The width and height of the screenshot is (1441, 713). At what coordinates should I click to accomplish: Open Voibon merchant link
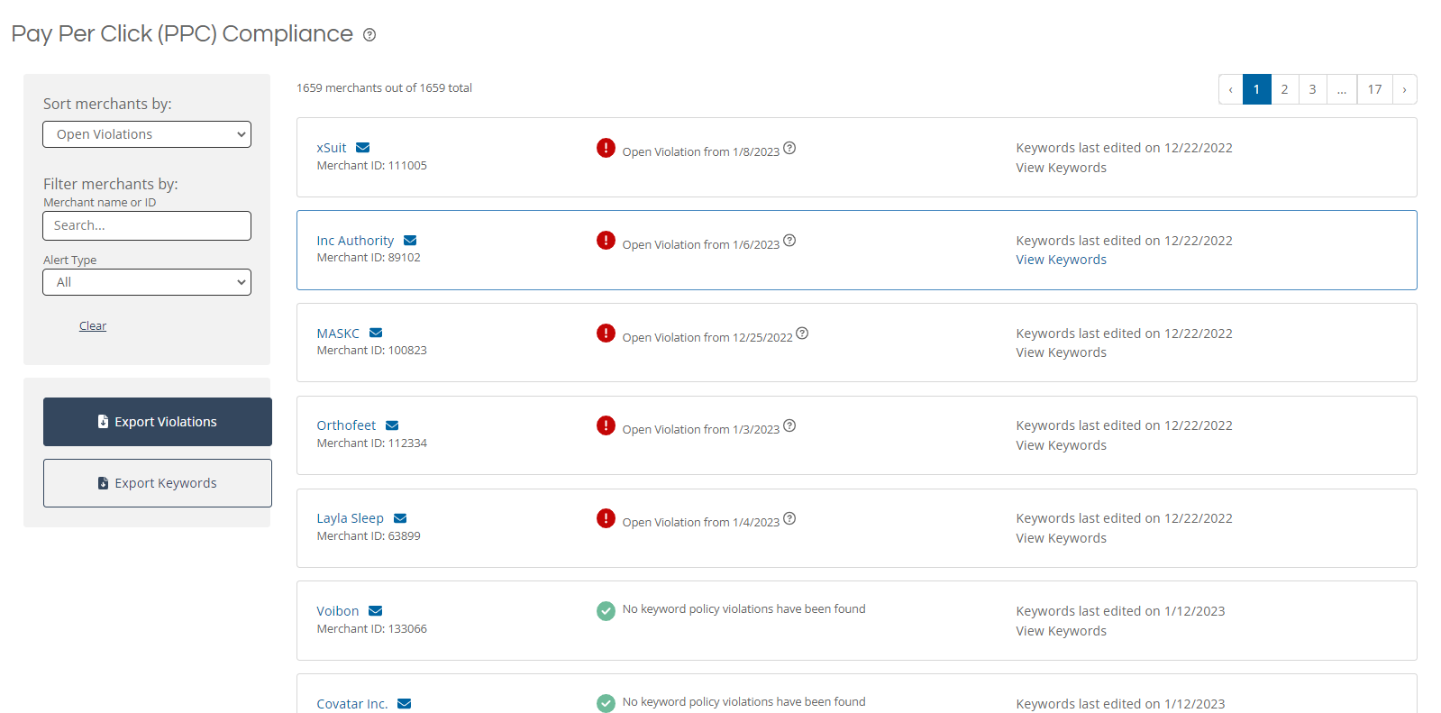(x=338, y=611)
